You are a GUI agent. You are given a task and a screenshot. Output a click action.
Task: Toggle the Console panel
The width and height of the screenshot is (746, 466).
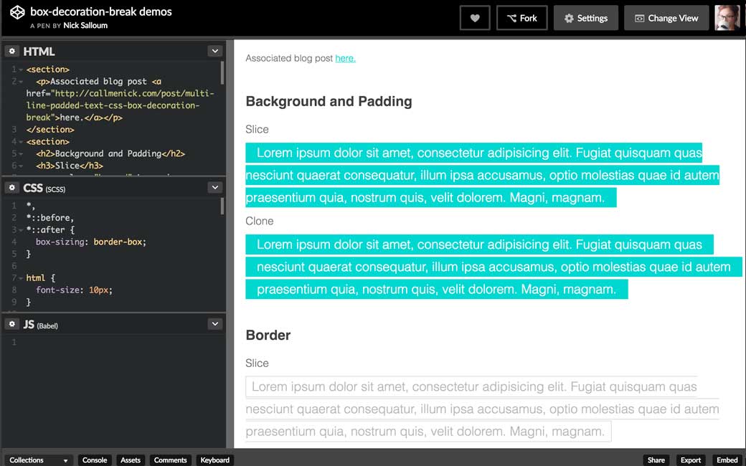point(95,460)
